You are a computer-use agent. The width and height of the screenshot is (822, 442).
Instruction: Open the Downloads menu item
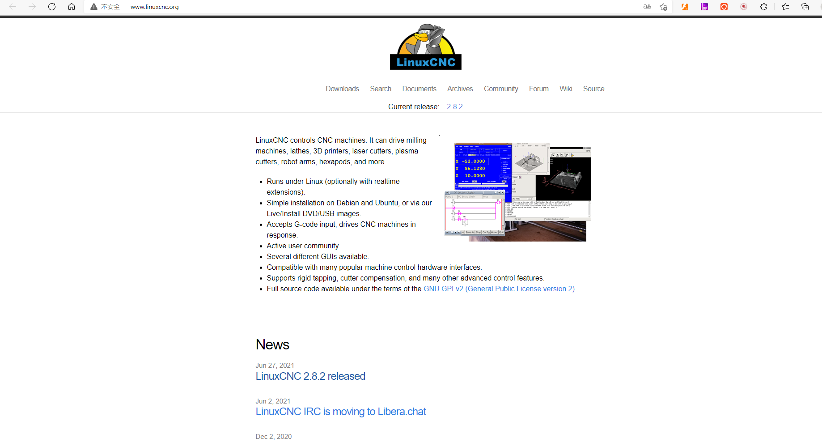[x=342, y=89]
